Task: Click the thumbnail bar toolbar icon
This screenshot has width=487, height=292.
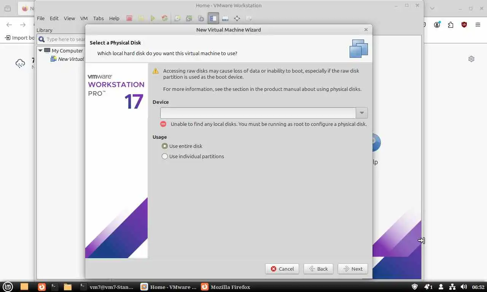Action: (x=225, y=18)
